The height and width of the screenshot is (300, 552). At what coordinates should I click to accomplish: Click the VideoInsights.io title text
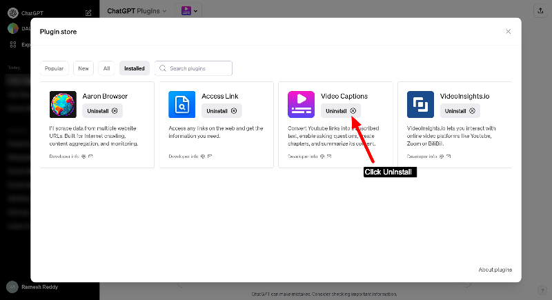pyautogui.click(x=464, y=97)
